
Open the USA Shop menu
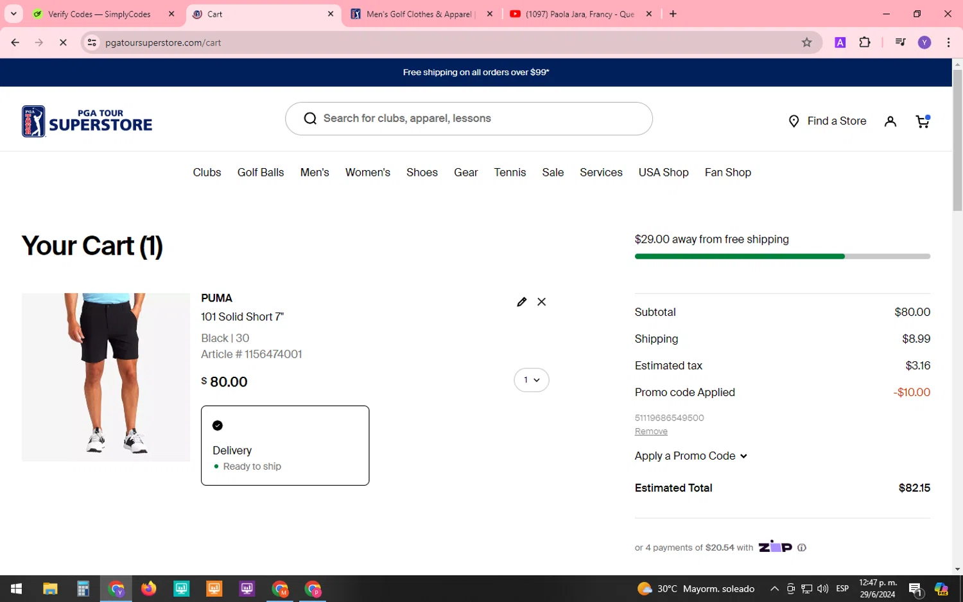coord(663,172)
